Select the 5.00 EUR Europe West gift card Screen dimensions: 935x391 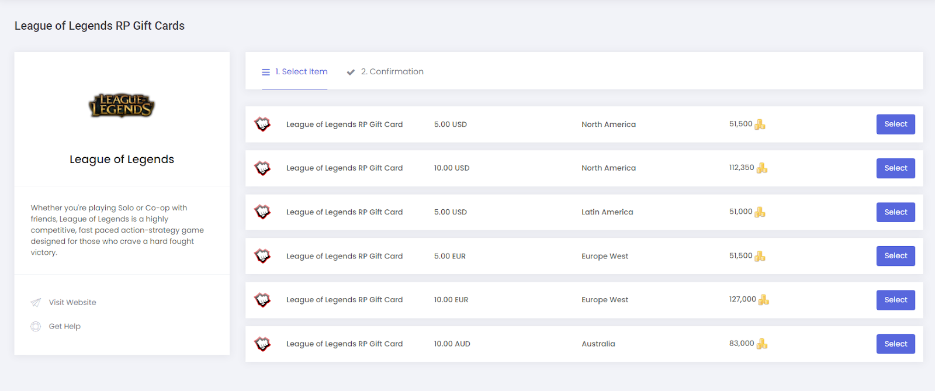[896, 256]
